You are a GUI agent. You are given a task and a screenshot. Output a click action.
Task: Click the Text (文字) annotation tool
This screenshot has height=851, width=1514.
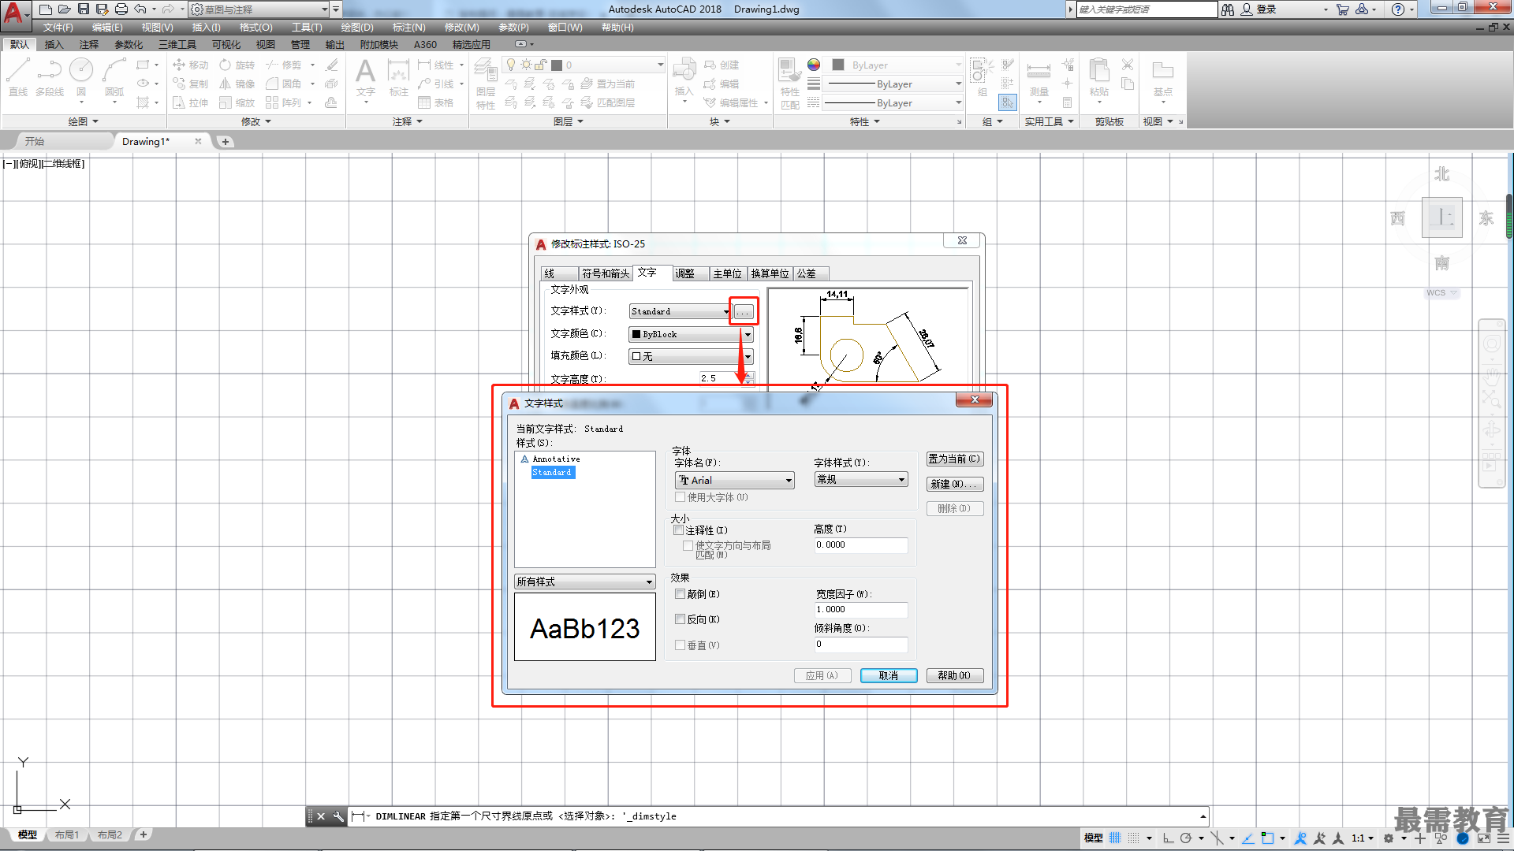(365, 77)
